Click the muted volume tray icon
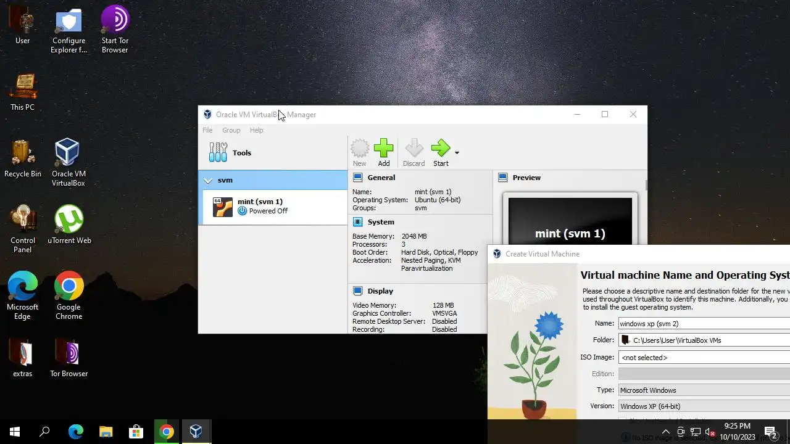Viewport: 790px width, 444px height. coord(710,432)
